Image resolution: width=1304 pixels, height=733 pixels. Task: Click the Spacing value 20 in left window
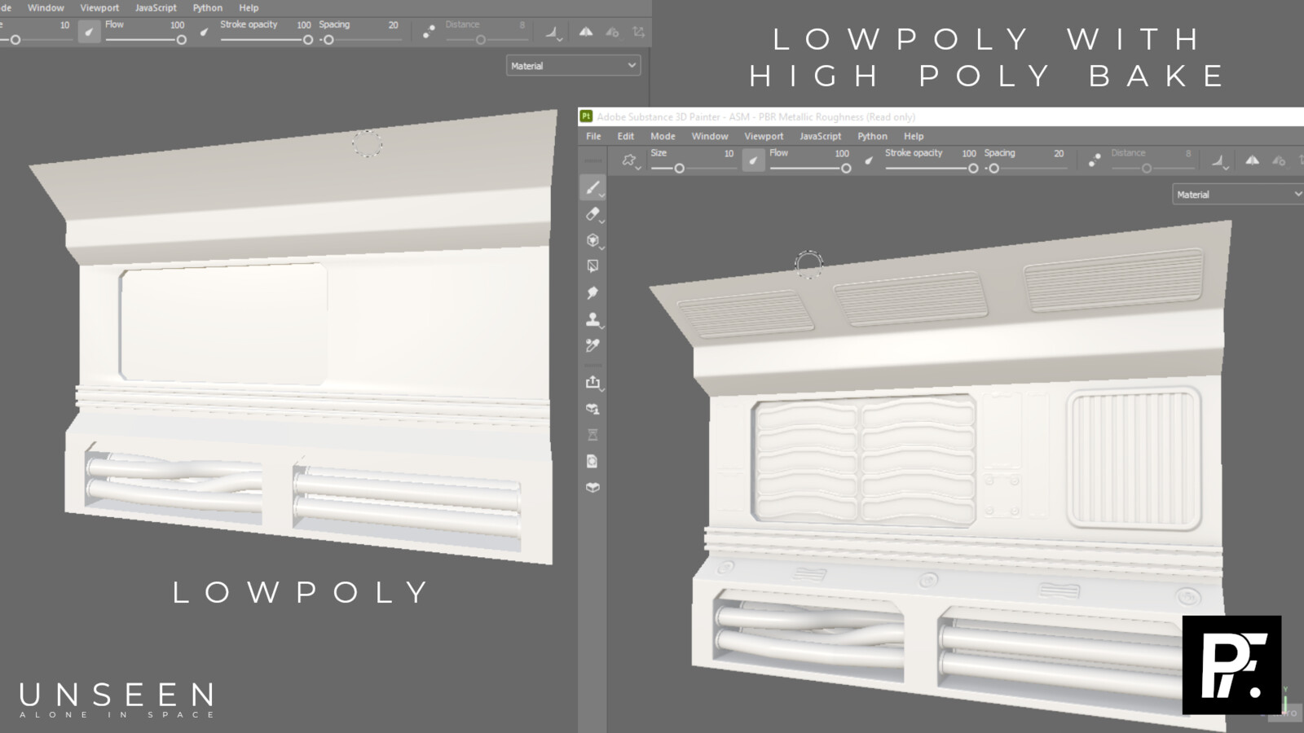pos(394,24)
